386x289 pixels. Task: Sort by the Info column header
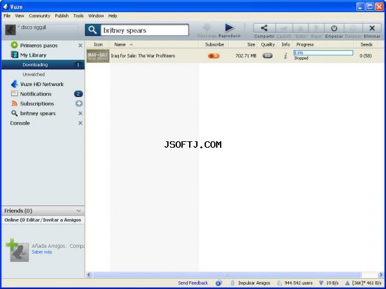pos(286,44)
